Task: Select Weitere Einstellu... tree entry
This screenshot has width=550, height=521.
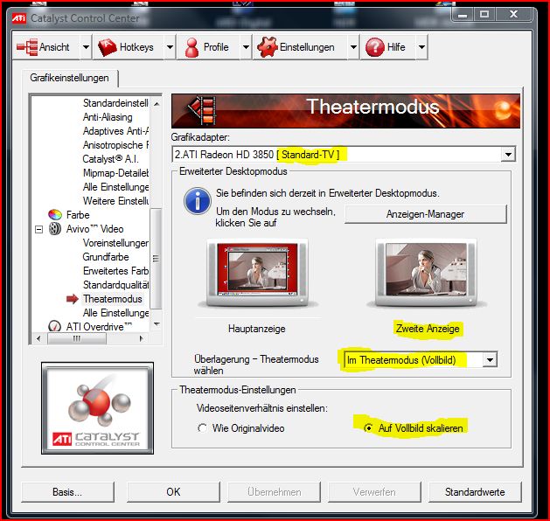Action: (115, 201)
